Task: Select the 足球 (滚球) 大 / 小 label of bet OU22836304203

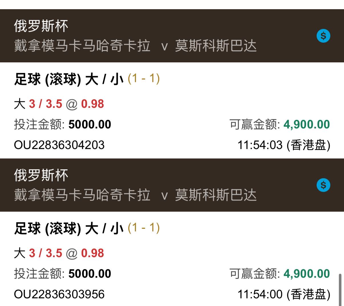Action: (x=69, y=79)
